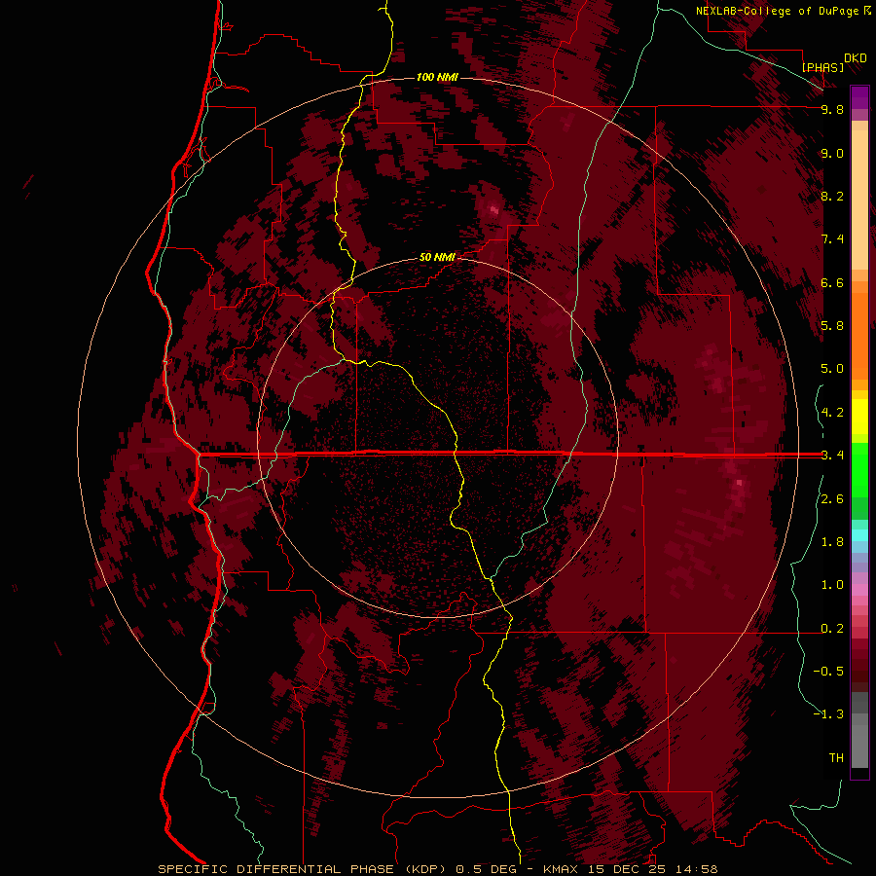Click the 7.4 value on the color scale
The image size is (876, 876).
coord(832,239)
